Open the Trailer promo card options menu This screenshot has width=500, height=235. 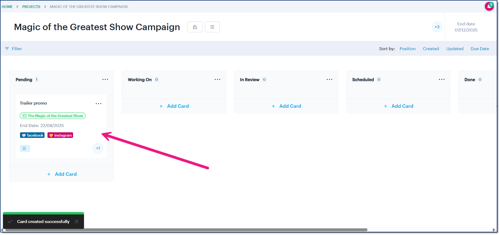99,103
